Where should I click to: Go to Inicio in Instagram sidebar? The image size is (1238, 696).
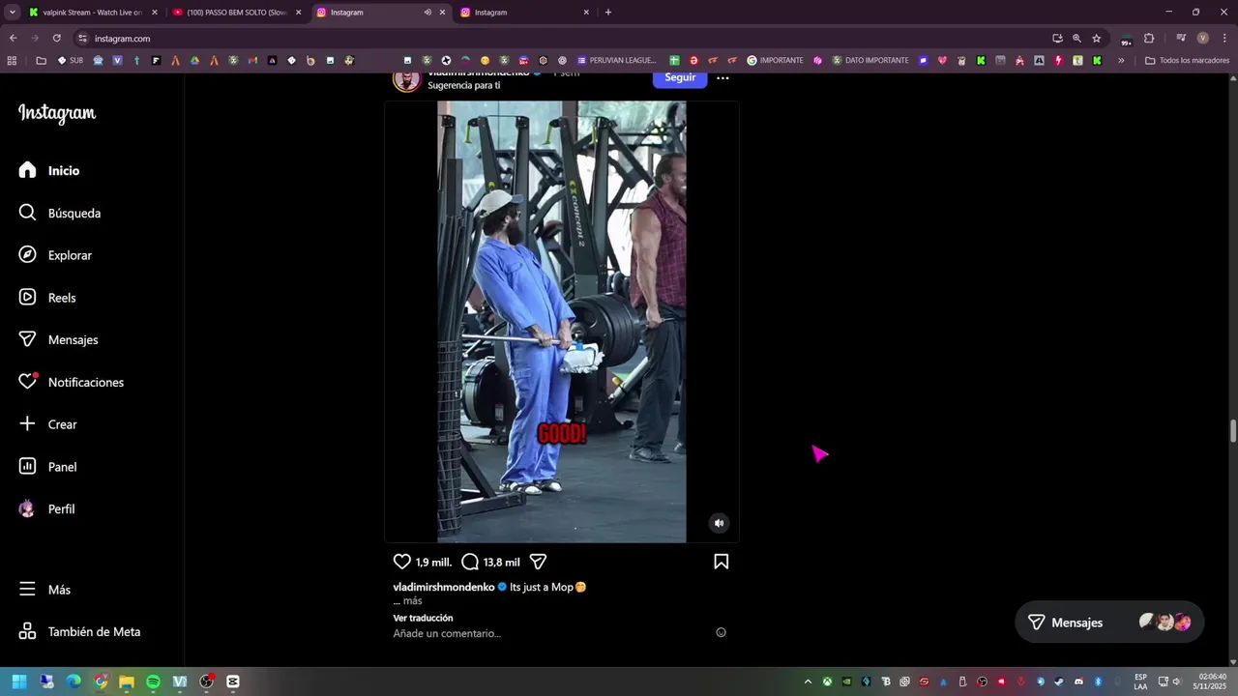(50, 170)
